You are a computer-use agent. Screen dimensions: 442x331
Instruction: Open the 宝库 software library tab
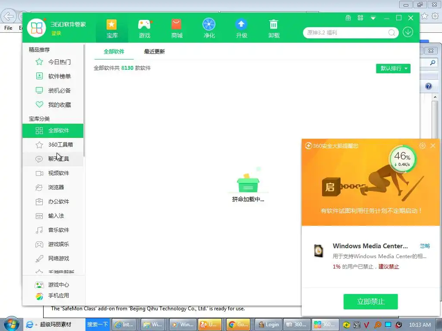coord(112,28)
